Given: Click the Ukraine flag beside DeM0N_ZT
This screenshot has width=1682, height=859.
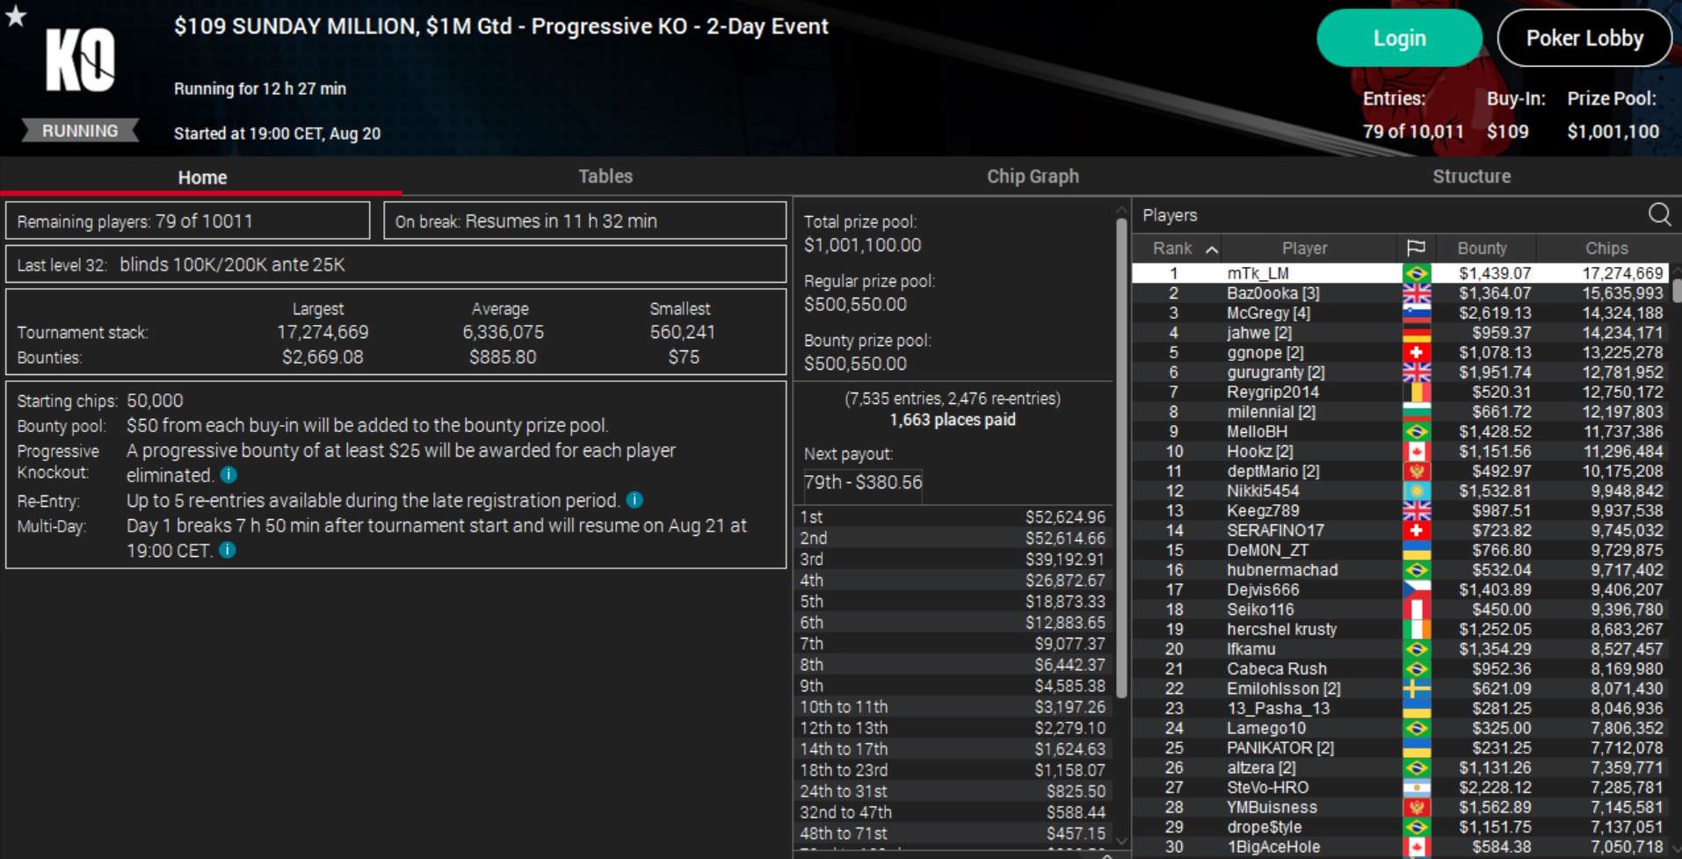Looking at the screenshot, I should tap(1417, 550).
